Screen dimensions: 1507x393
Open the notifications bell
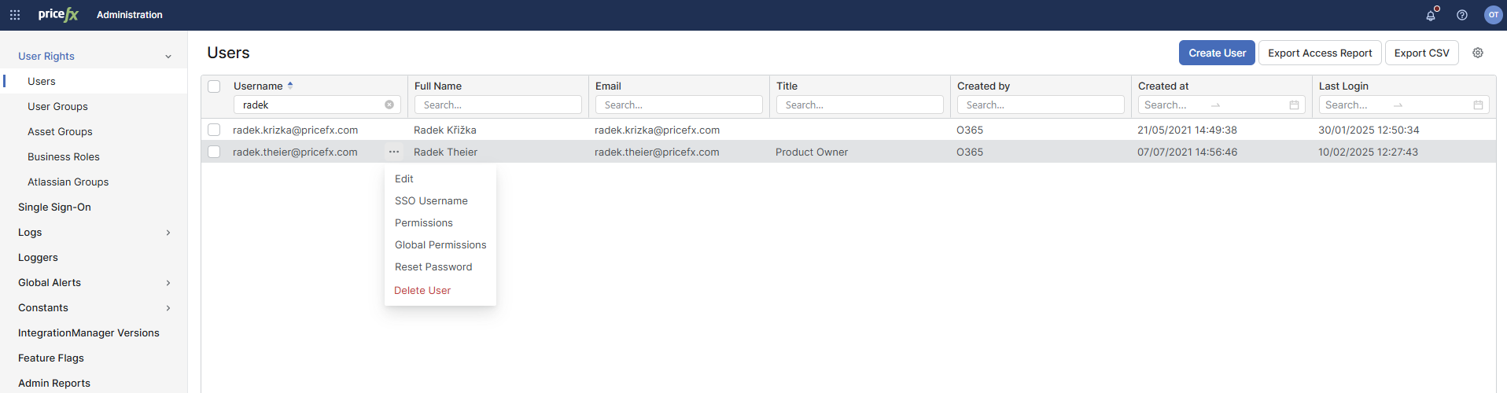1431,15
